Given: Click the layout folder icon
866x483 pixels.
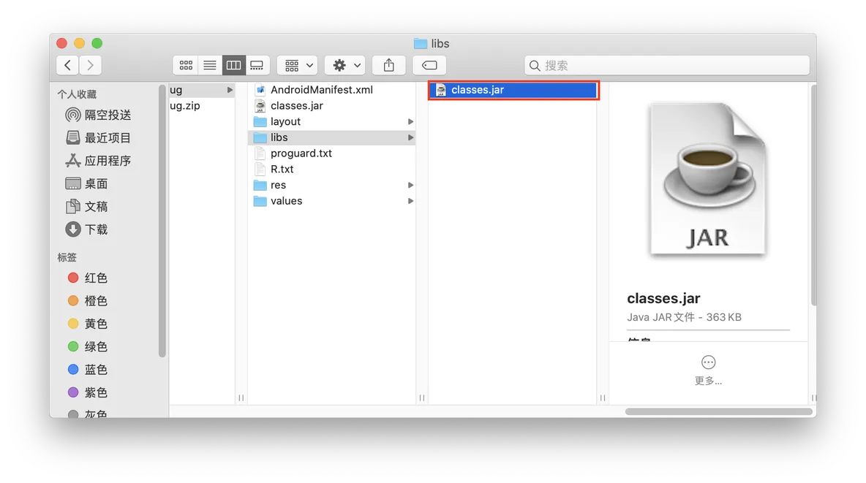Looking at the screenshot, I should click(260, 121).
